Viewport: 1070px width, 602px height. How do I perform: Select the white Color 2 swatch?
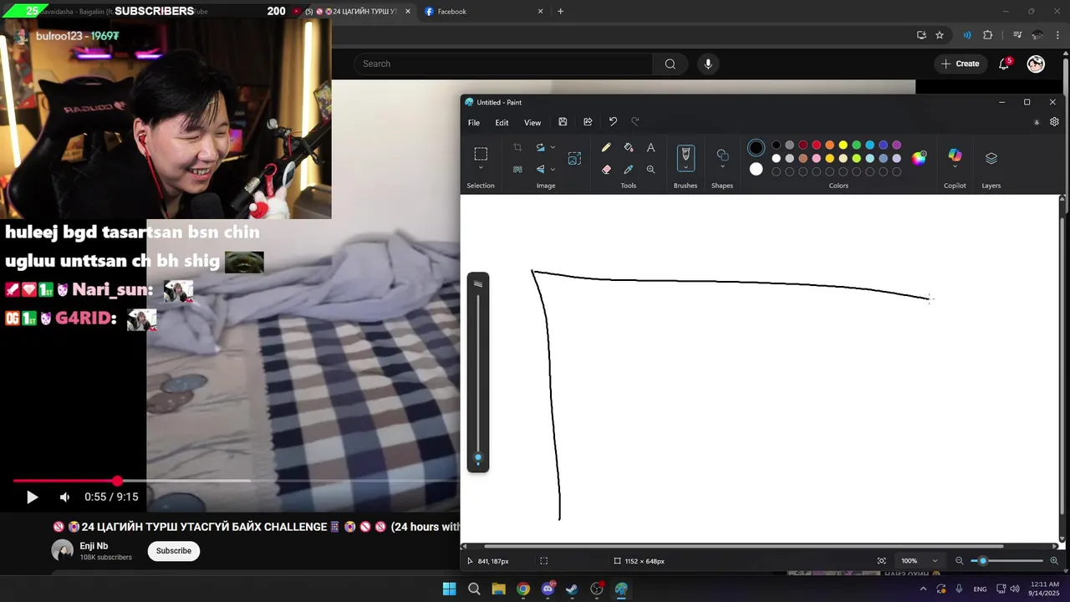pos(756,169)
